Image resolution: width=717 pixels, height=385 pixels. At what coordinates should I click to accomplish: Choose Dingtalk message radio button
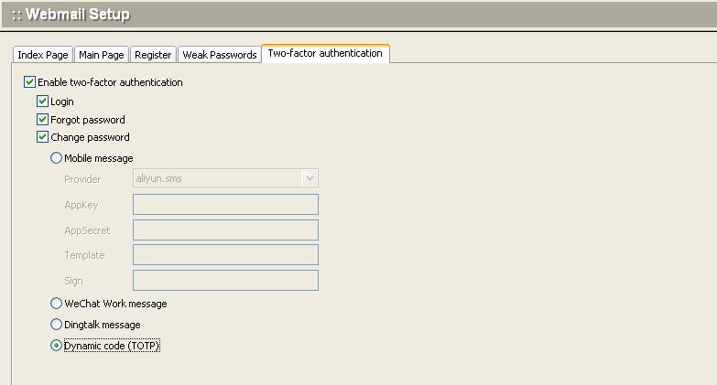click(57, 325)
